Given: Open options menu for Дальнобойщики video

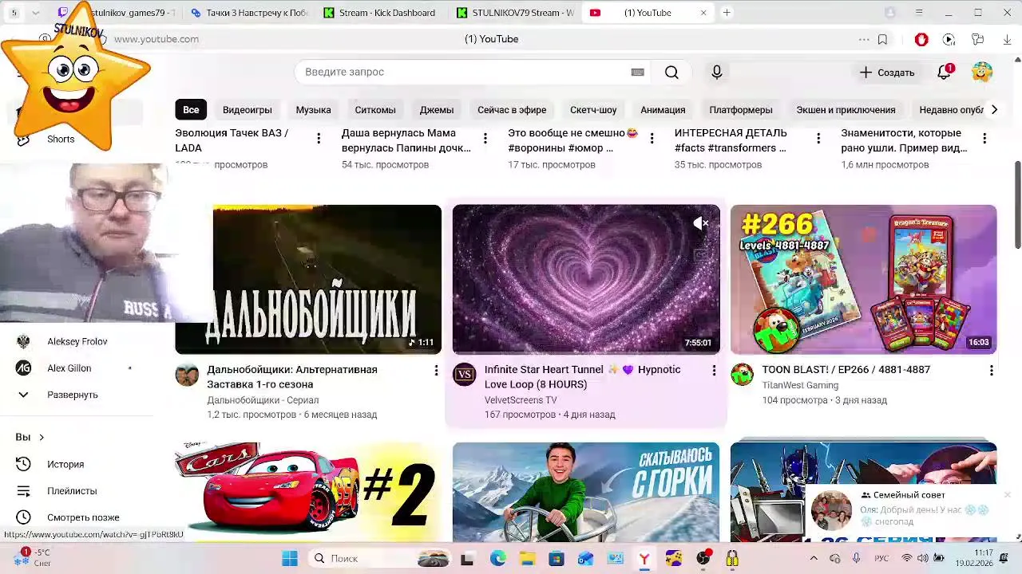Looking at the screenshot, I should (x=436, y=371).
